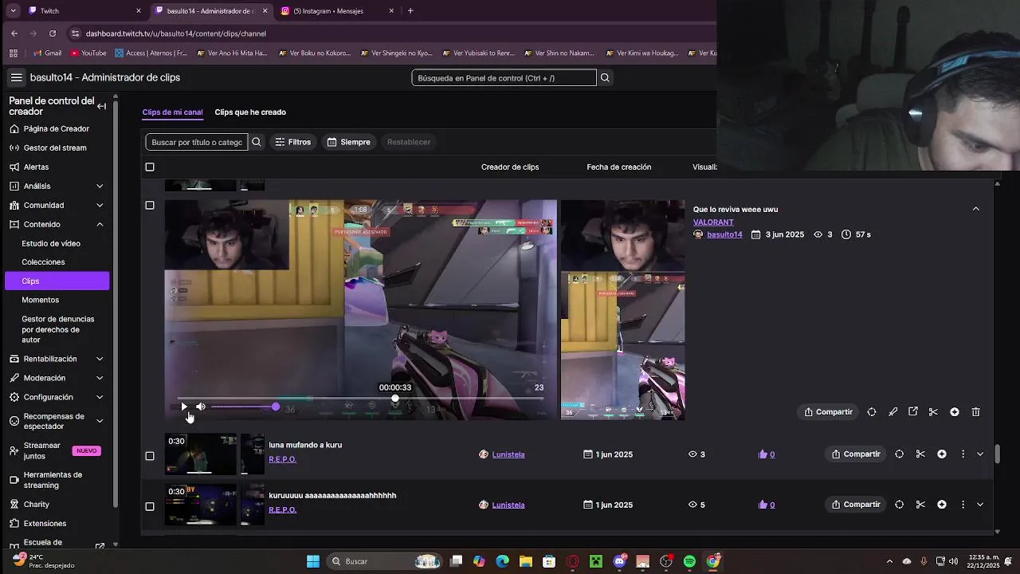Click scissors icon on luna mufando a kuru row
Image resolution: width=1020 pixels, height=574 pixels.
coord(920,454)
